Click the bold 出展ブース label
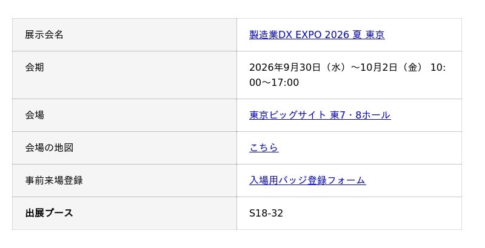This screenshot has width=485, height=248. point(49,213)
